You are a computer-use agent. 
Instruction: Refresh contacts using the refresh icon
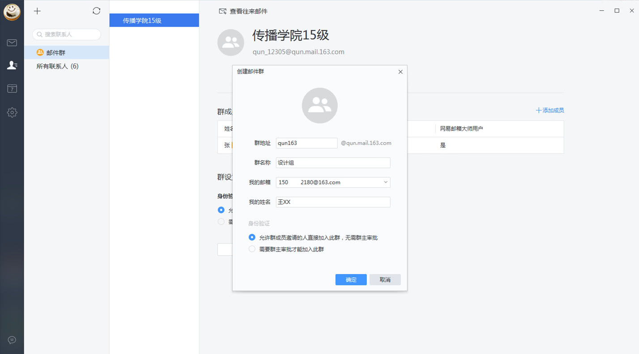pyautogui.click(x=96, y=11)
